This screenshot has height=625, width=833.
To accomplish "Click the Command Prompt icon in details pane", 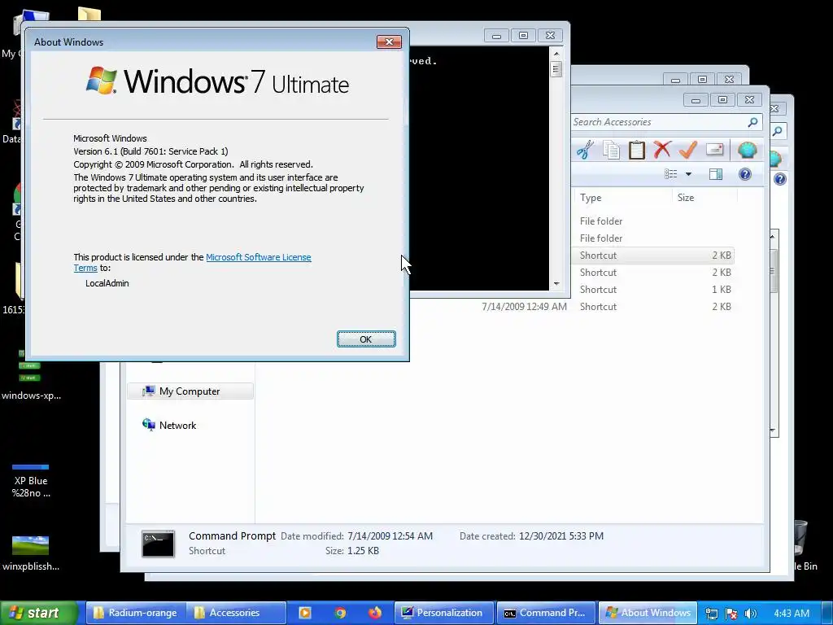I will tap(158, 544).
